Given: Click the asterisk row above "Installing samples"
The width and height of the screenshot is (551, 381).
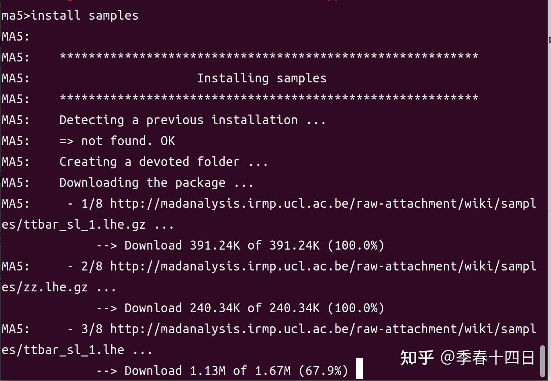Looking at the screenshot, I should pyautogui.click(x=268, y=57).
